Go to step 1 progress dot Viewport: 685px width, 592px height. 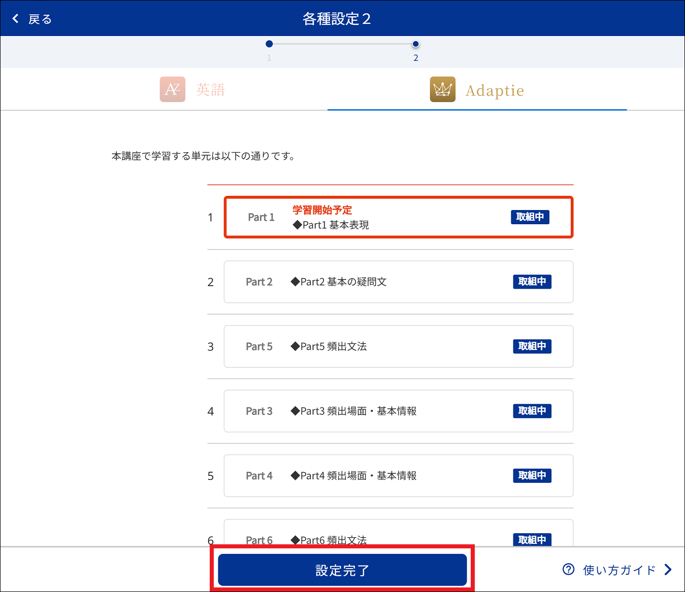point(269,44)
